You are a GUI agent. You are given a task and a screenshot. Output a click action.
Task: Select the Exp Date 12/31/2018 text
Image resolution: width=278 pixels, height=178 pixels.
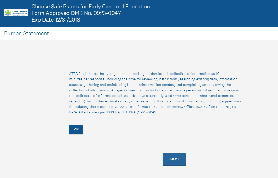[56, 19]
